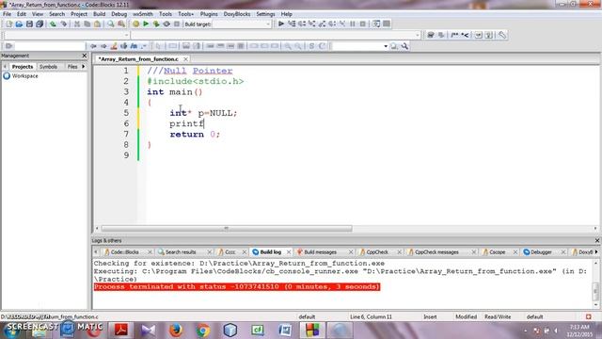Image resolution: width=602 pixels, height=339 pixels.
Task: Open the File menu
Action: click(7, 14)
